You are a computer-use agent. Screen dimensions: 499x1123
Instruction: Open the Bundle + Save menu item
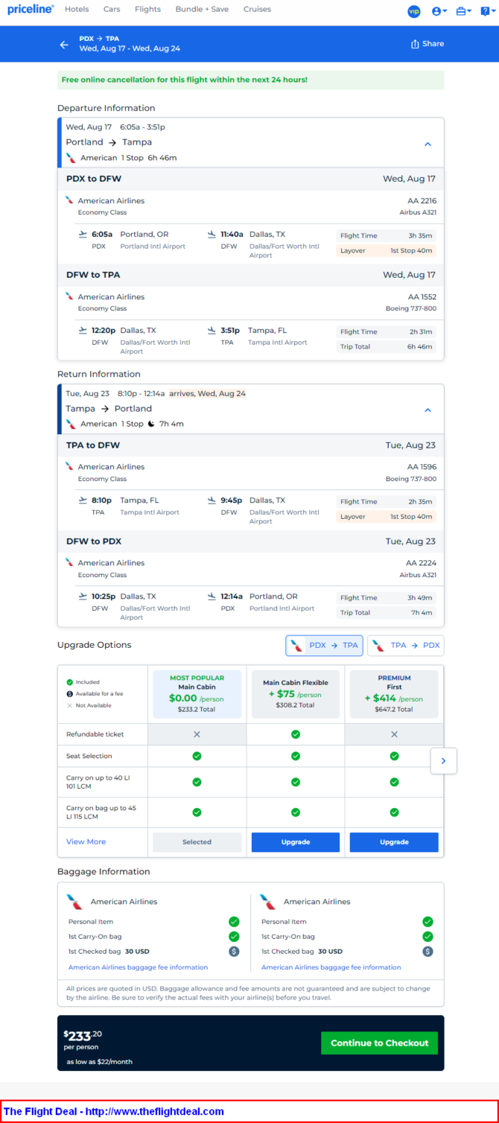click(203, 10)
